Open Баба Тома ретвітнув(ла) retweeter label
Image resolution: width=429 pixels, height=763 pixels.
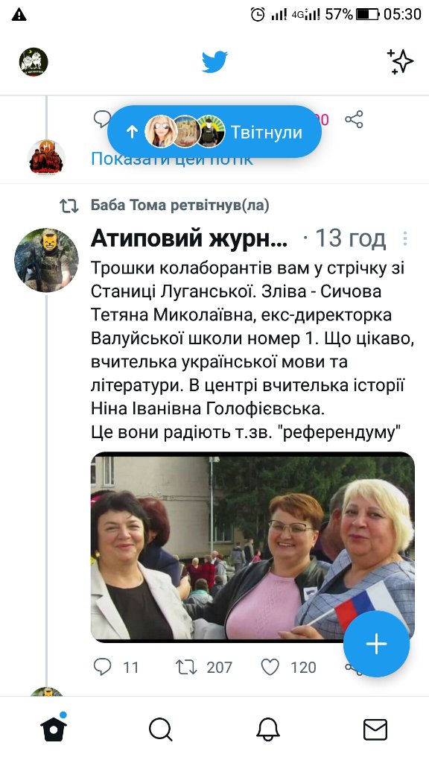click(x=180, y=206)
